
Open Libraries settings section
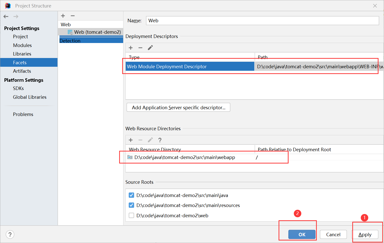pyautogui.click(x=22, y=54)
